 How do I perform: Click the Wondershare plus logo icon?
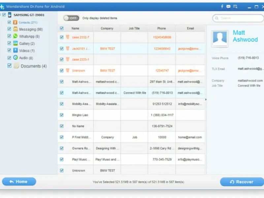[2, 7]
